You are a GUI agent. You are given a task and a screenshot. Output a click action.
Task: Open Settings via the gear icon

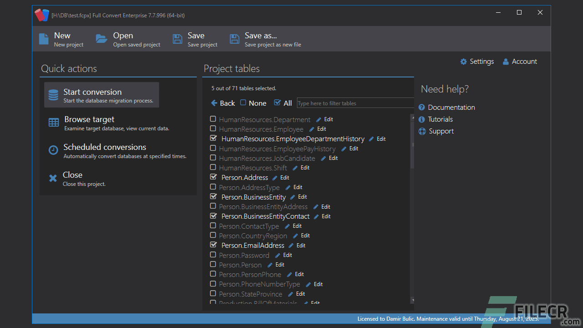tap(464, 61)
